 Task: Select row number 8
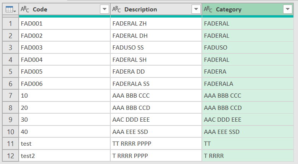click(x=10, y=108)
